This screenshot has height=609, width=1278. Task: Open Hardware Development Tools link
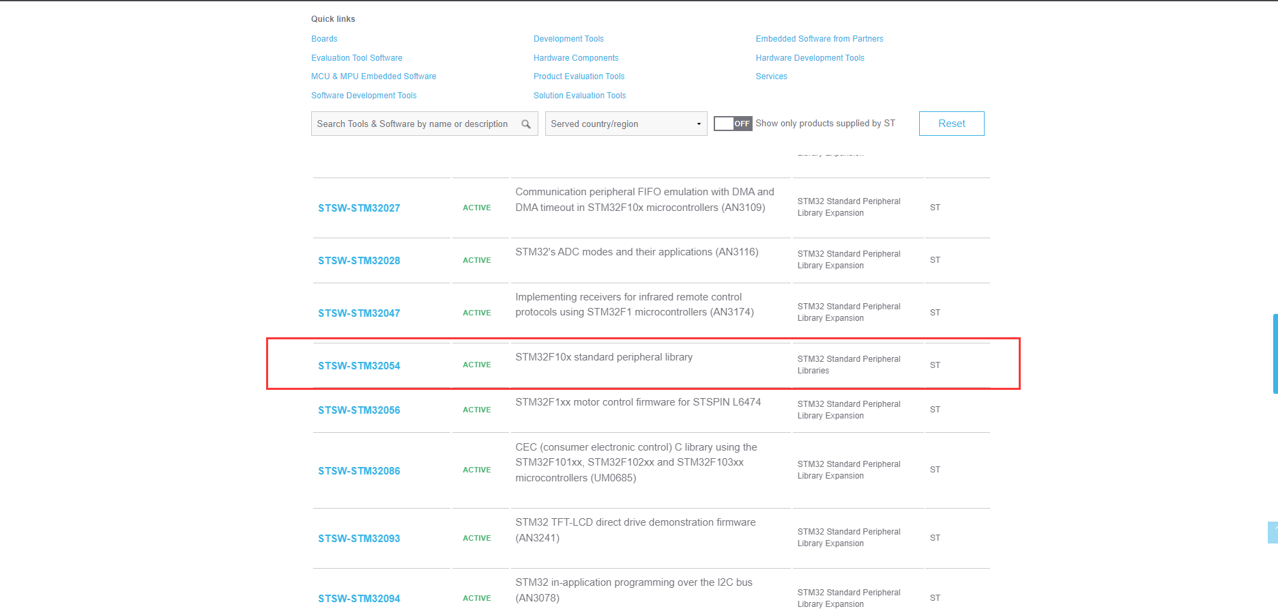click(810, 58)
